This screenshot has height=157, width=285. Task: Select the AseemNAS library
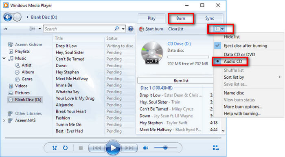(x=22, y=120)
